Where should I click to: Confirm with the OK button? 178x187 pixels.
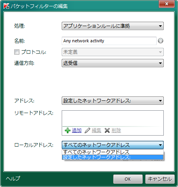click(x=128, y=179)
